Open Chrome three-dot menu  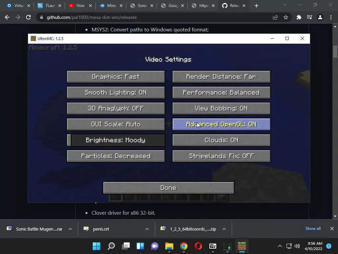coord(331,17)
